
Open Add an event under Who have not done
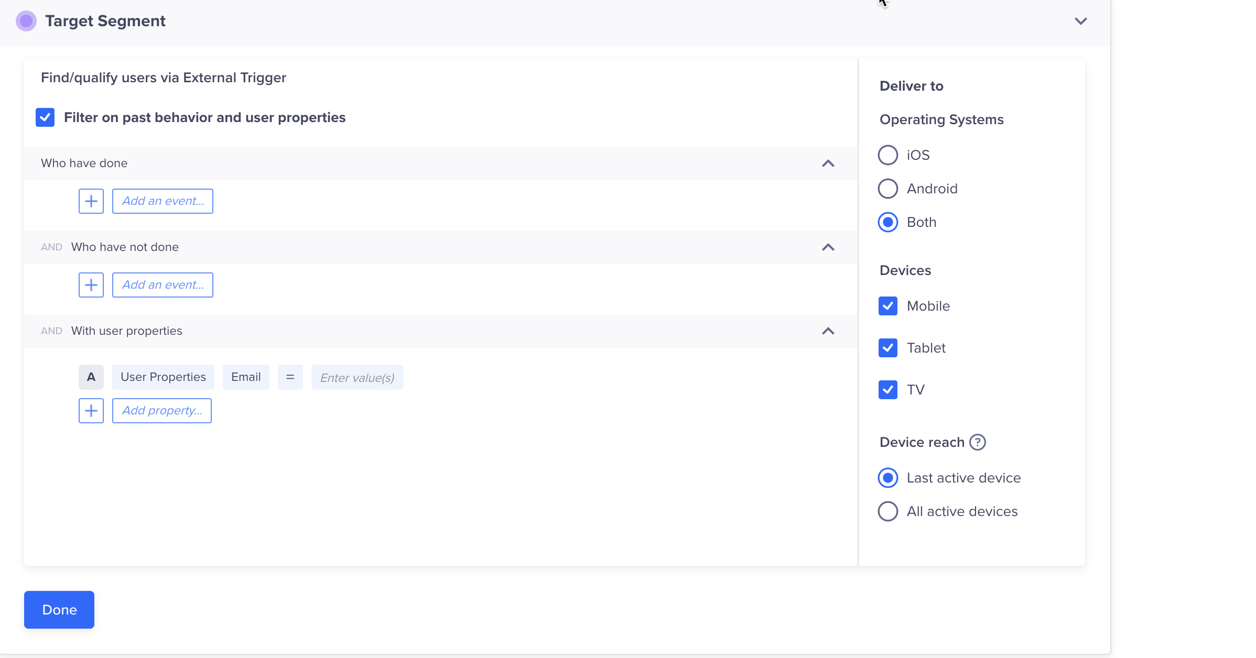163,285
